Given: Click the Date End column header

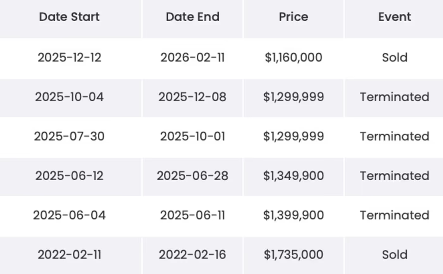Looking at the screenshot, I should 193,17.
